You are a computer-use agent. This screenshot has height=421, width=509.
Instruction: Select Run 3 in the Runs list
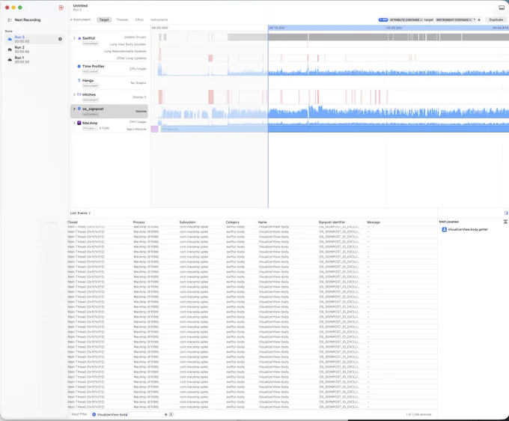pyautogui.click(x=34, y=39)
